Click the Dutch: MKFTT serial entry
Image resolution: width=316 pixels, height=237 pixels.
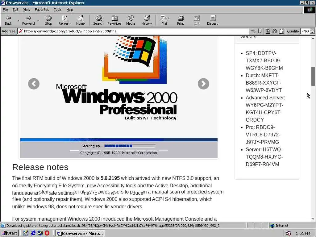click(264, 83)
